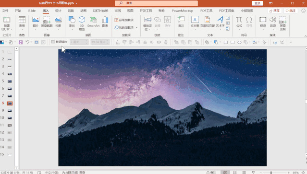The width and height of the screenshot is (307, 174).
Task: Click the starry mountain picture on slide
Action: (x=162, y=107)
